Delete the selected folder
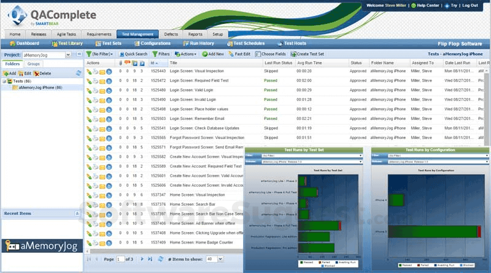This screenshot has height=273, width=491. (42, 73)
